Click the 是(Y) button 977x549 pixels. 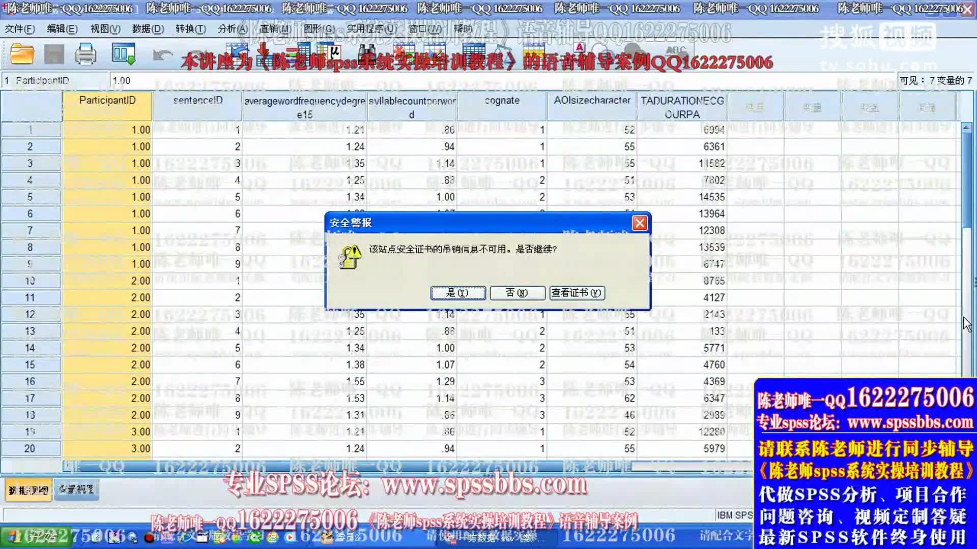click(x=457, y=293)
